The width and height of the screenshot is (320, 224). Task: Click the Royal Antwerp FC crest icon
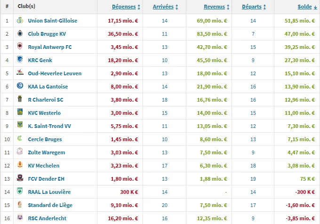pyautogui.click(x=20, y=47)
